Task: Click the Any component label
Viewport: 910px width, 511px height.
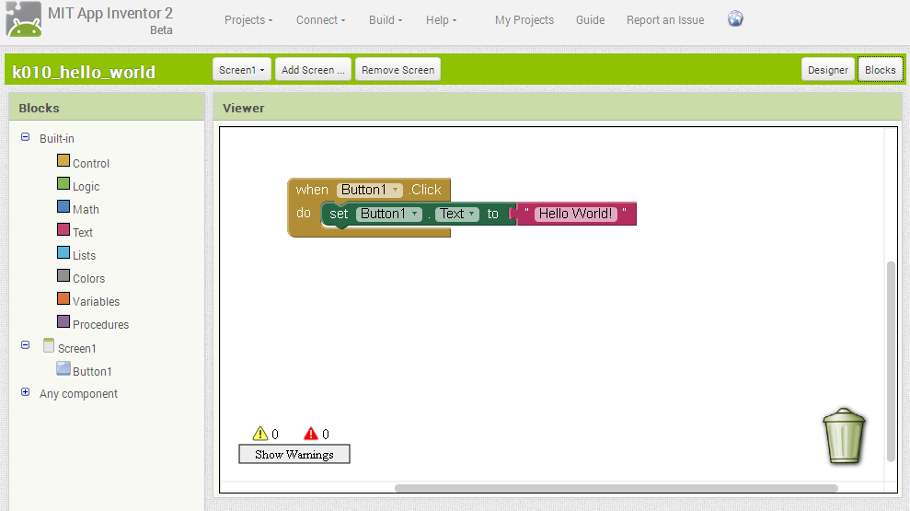Action: [78, 394]
